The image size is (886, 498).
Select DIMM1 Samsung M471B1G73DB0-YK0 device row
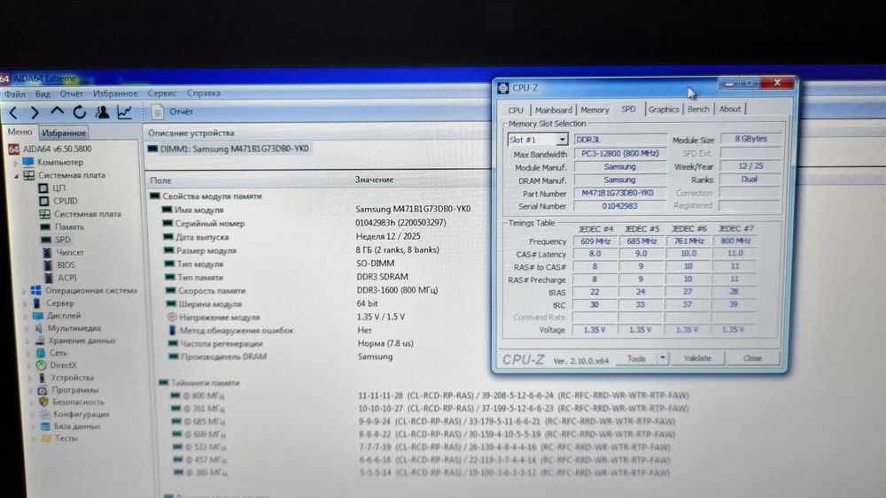point(229,149)
